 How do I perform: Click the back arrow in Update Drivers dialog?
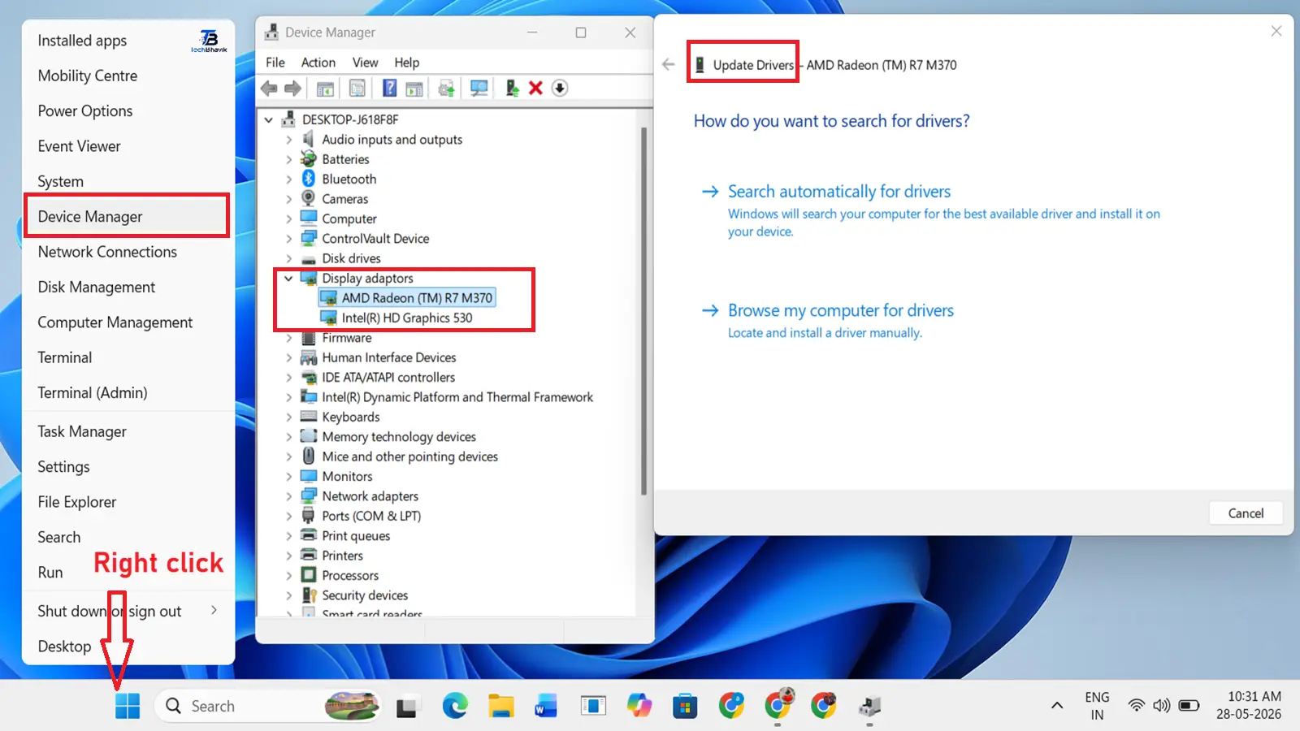(669, 65)
